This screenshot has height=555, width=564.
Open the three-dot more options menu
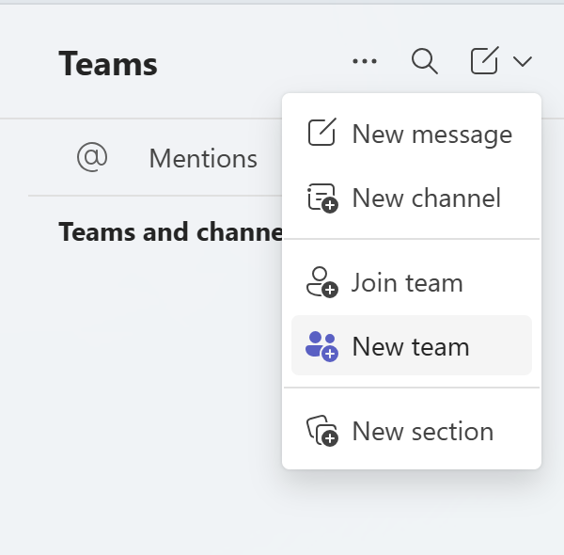tap(365, 61)
